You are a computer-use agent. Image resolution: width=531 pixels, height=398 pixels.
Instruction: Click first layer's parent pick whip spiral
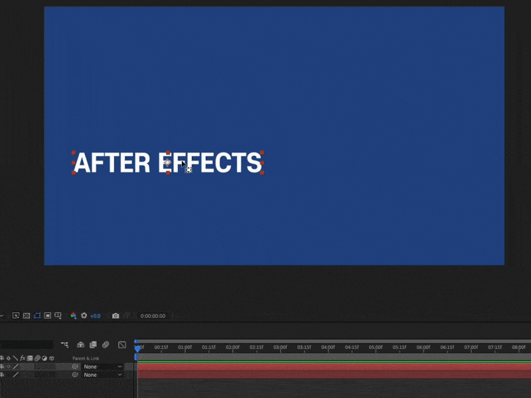pos(75,367)
